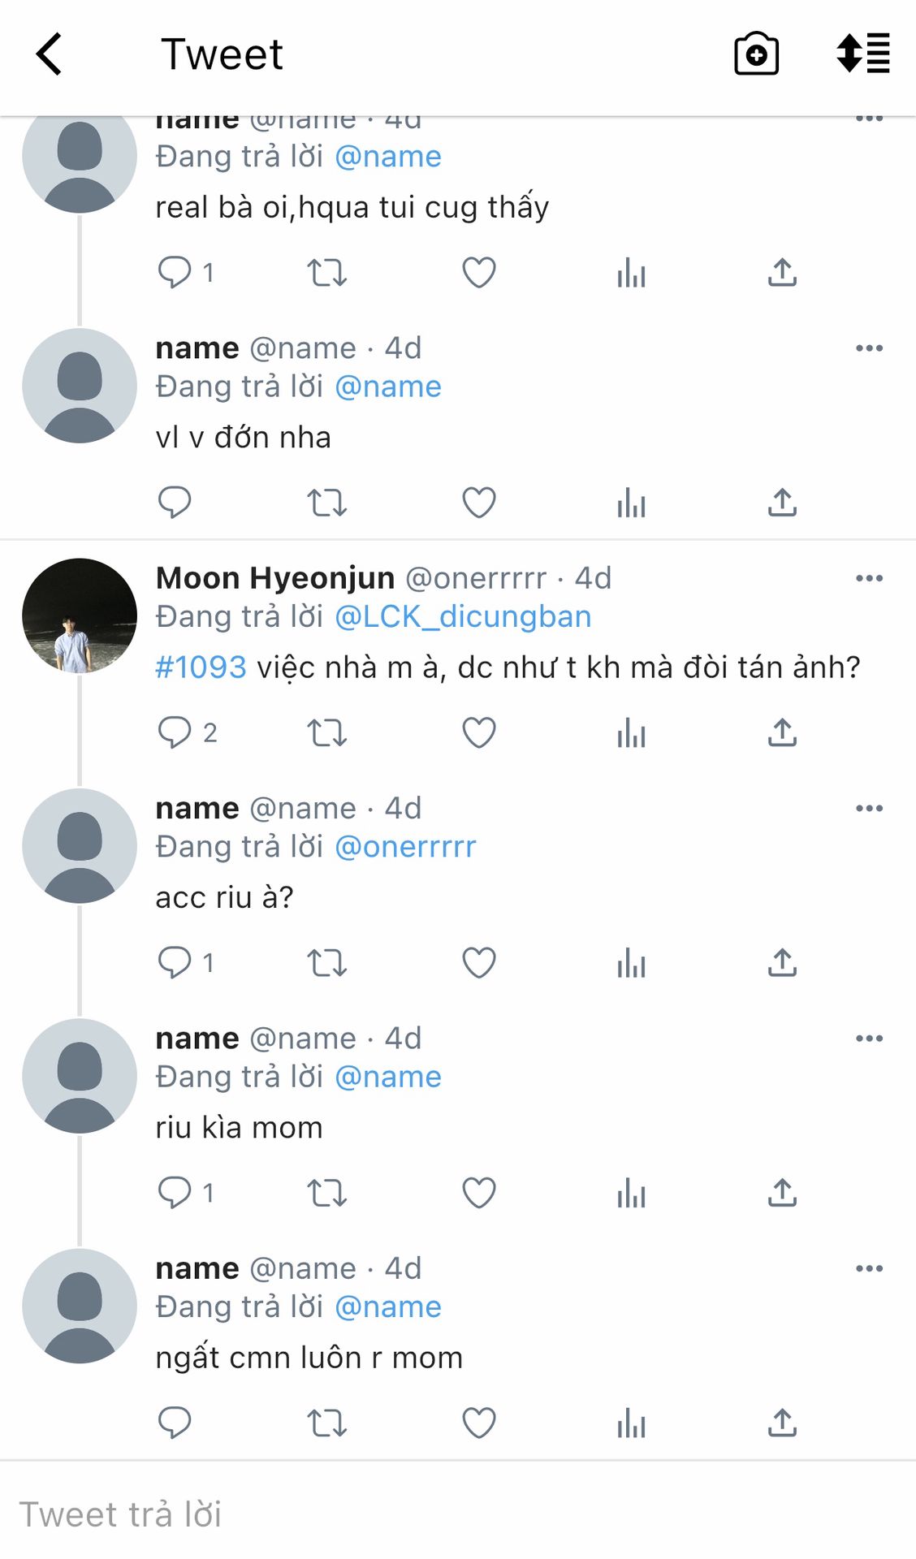This screenshot has height=1559, width=916.
Task: Open the Moon Hyeonjun display name
Action: click(275, 578)
